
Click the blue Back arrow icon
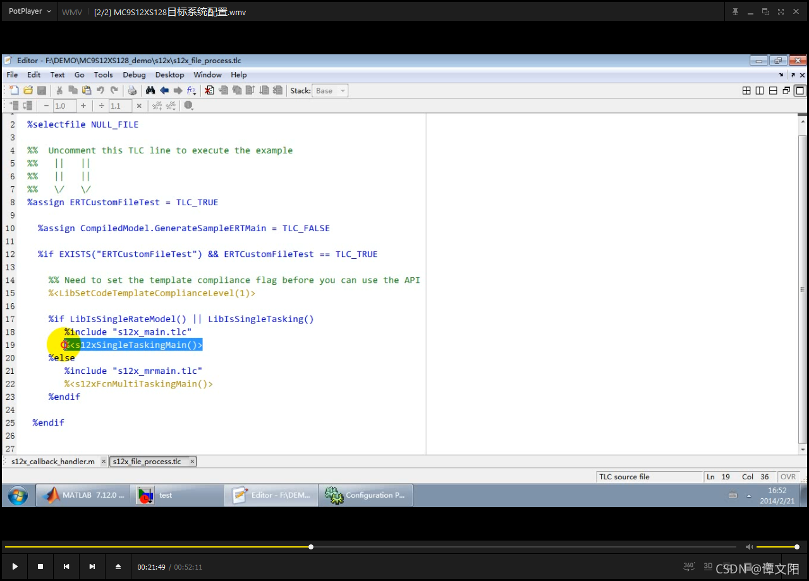(164, 90)
